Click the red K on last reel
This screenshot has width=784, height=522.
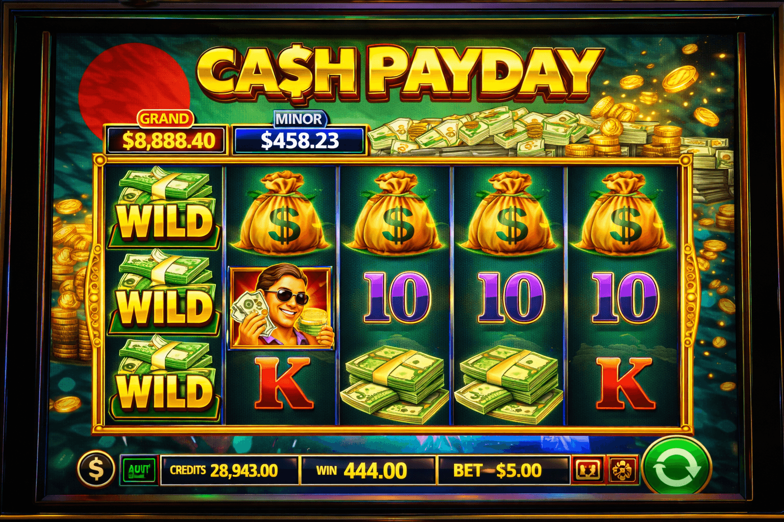click(x=624, y=383)
